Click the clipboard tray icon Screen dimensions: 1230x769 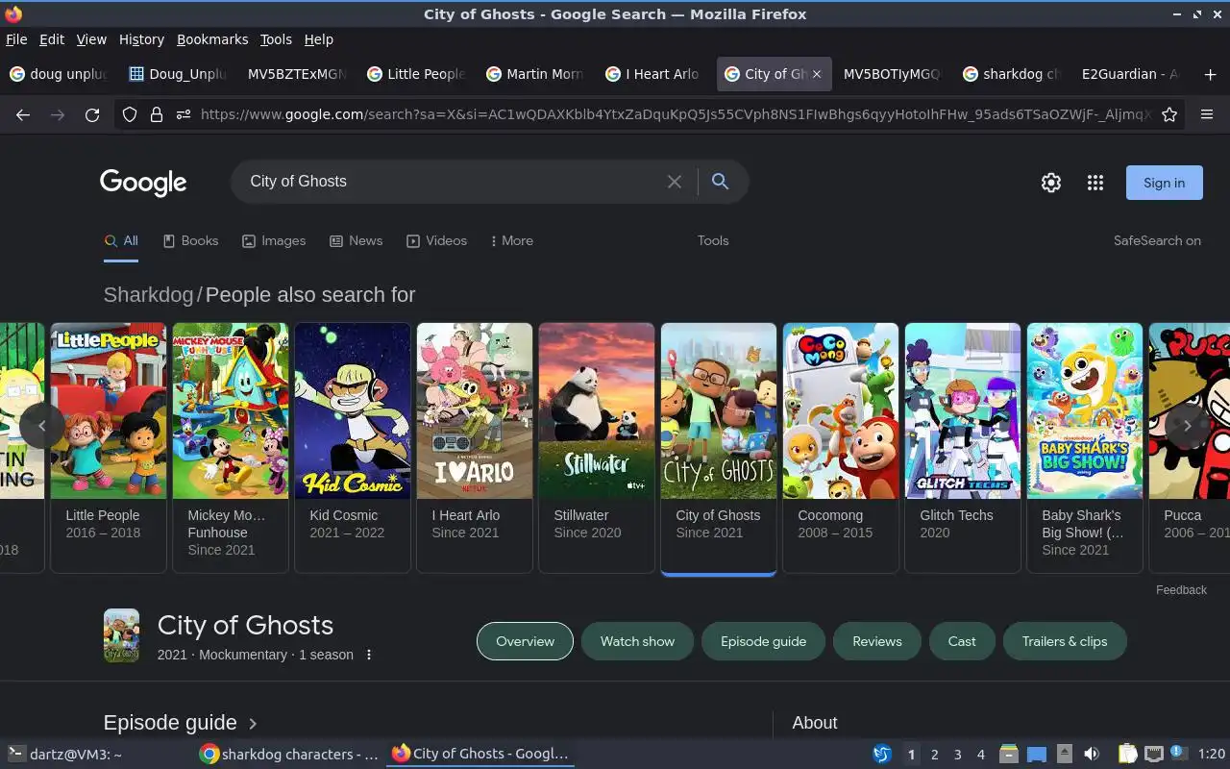[1128, 755]
